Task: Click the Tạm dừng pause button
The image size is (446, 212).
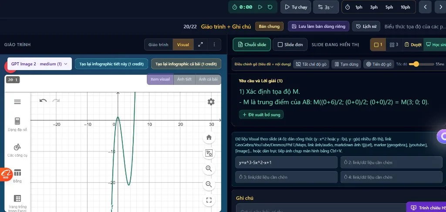Action: [x=346, y=64]
